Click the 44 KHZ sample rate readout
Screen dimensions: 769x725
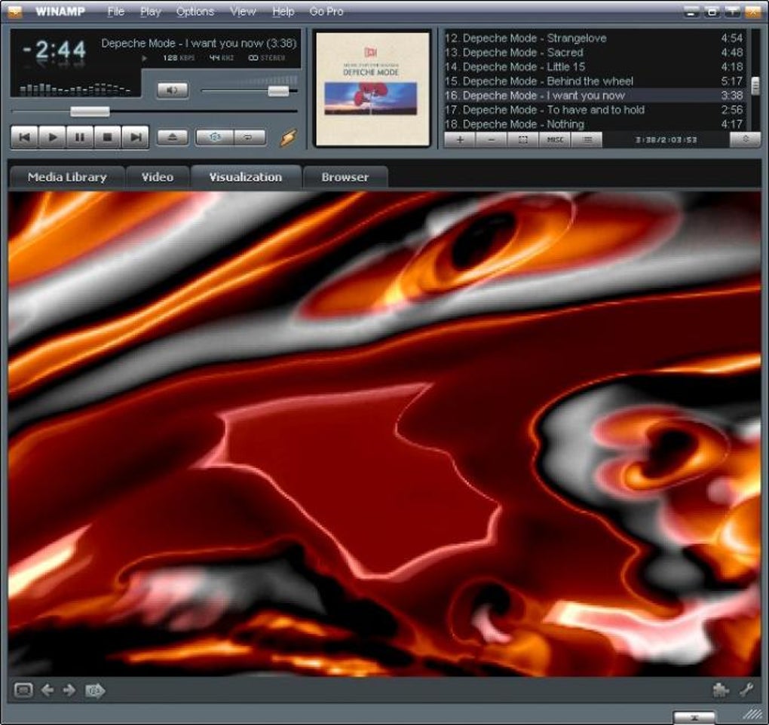click(221, 58)
